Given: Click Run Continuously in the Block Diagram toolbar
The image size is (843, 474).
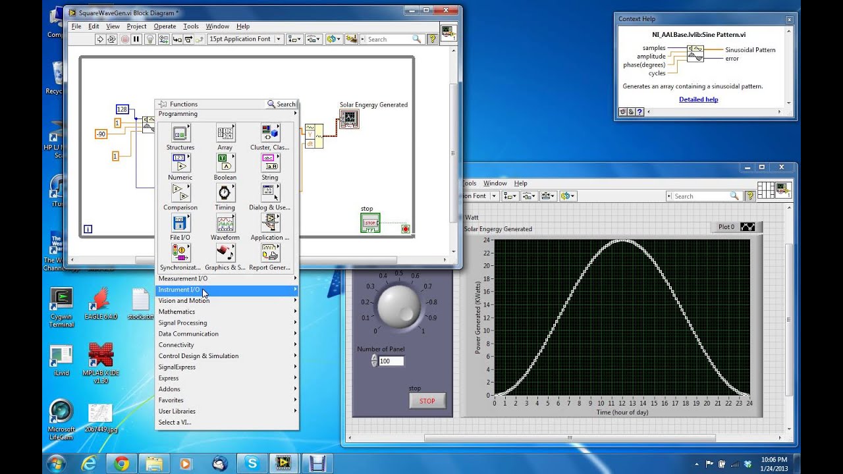Looking at the screenshot, I should pos(112,39).
